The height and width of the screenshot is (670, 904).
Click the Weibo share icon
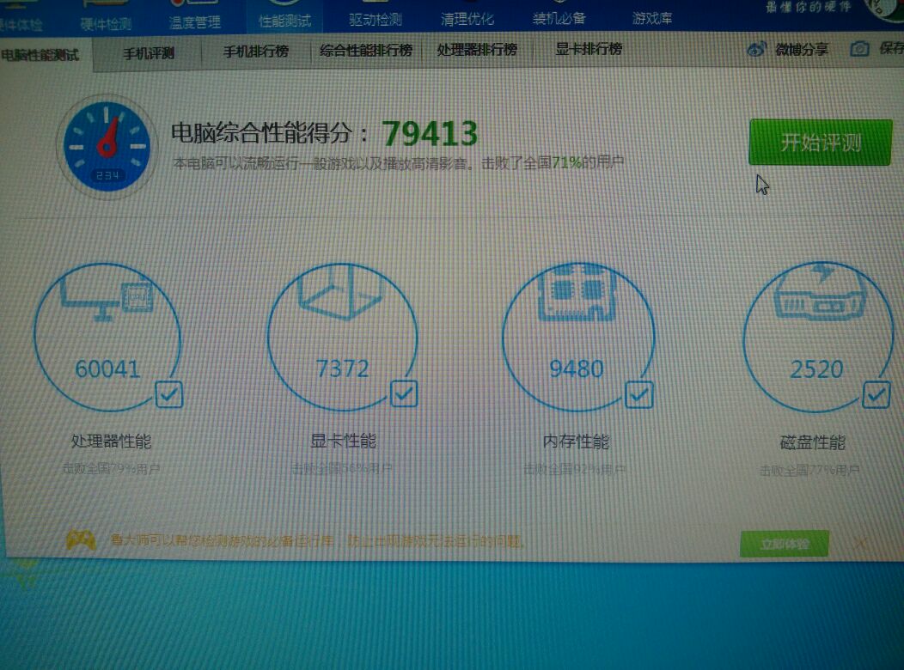[x=756, y=51]
